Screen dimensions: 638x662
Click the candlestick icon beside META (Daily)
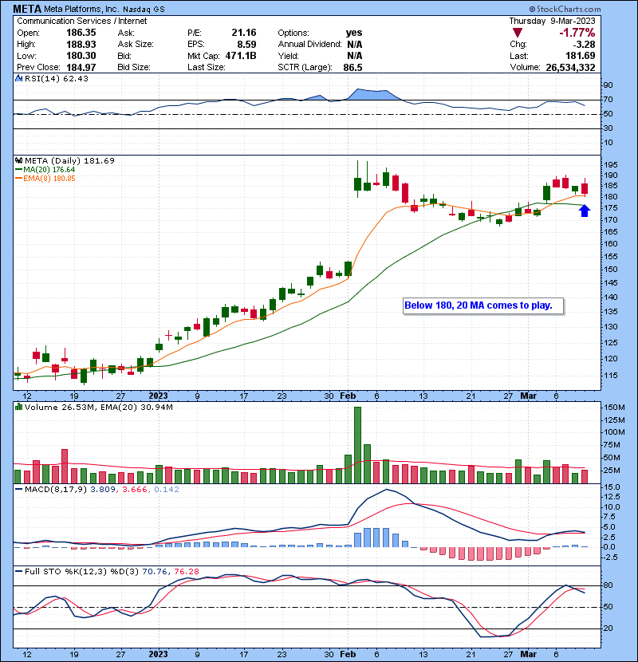coord(18,160)
